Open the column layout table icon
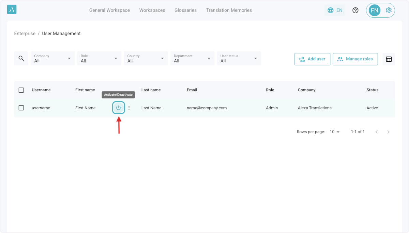Viewport: 409px width, 233px height. [x=389, y=59]
